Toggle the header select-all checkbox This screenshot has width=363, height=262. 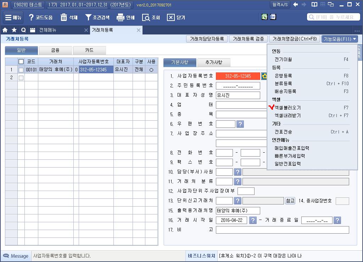[21, 62]
